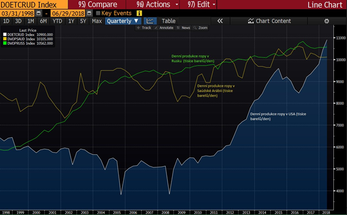The height and width of the screenshot is (215, 347).
Task: Click the green DWOPRUSS legend swatch
Action: [x=5, y=44]
